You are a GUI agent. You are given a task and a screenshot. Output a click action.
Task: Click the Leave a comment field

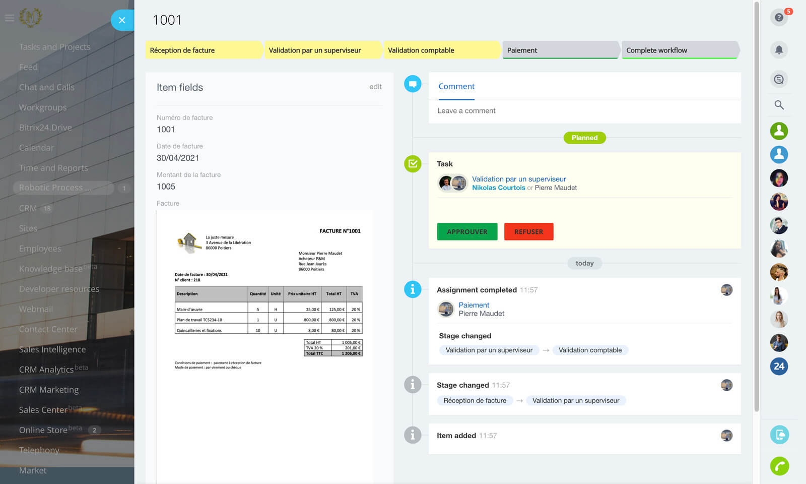pos(584,111)
